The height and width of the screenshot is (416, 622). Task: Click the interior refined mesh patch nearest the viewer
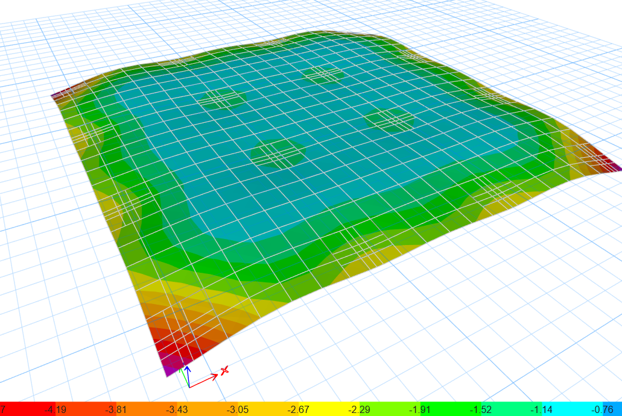pyautogui.click(x=278, y=153)
